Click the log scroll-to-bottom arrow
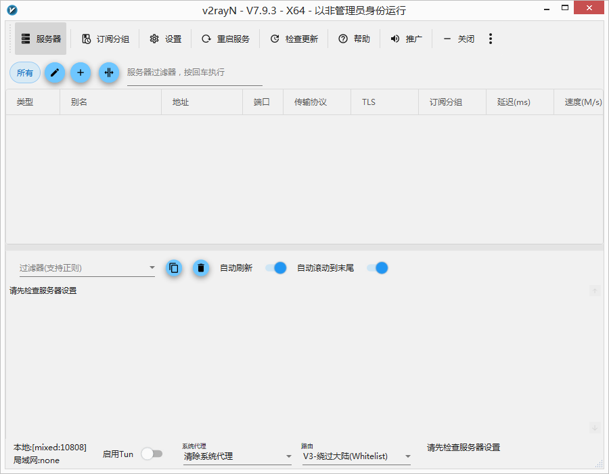The height and width of the screenshot is (474, 609). (x=595, y=428)
